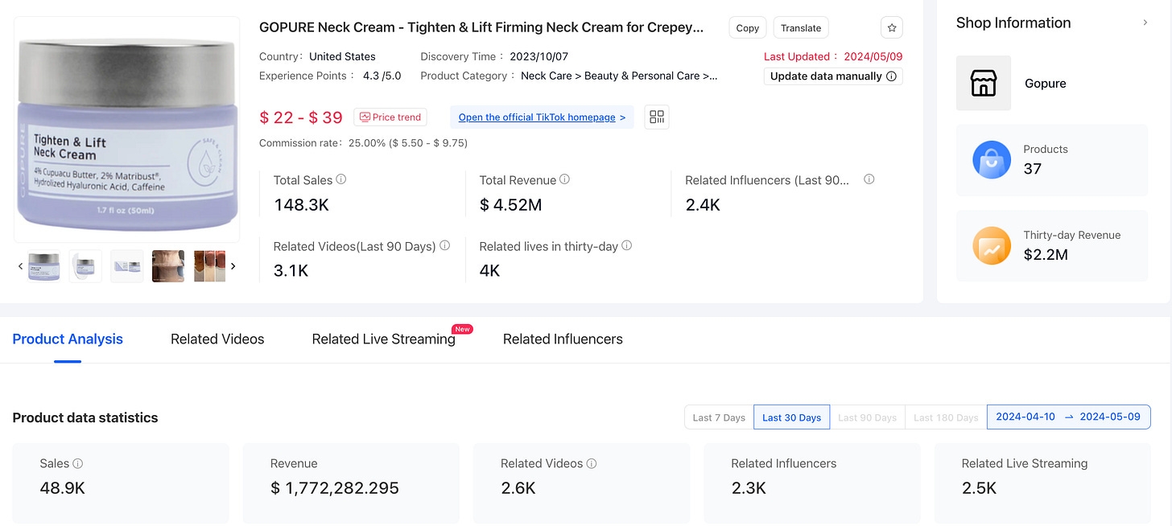Screen dimensions: 1172x526
Task: Click Update data manually button
Action: 833,76
